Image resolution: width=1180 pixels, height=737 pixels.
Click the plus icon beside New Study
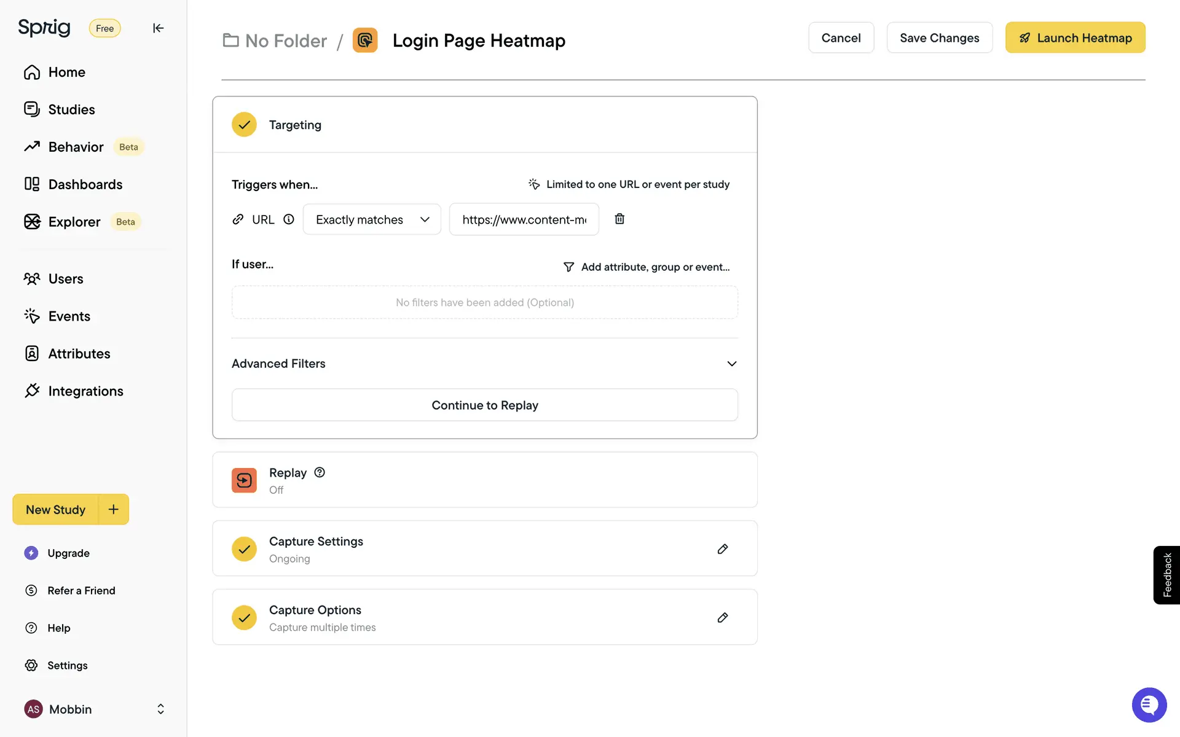pos(114,509)
